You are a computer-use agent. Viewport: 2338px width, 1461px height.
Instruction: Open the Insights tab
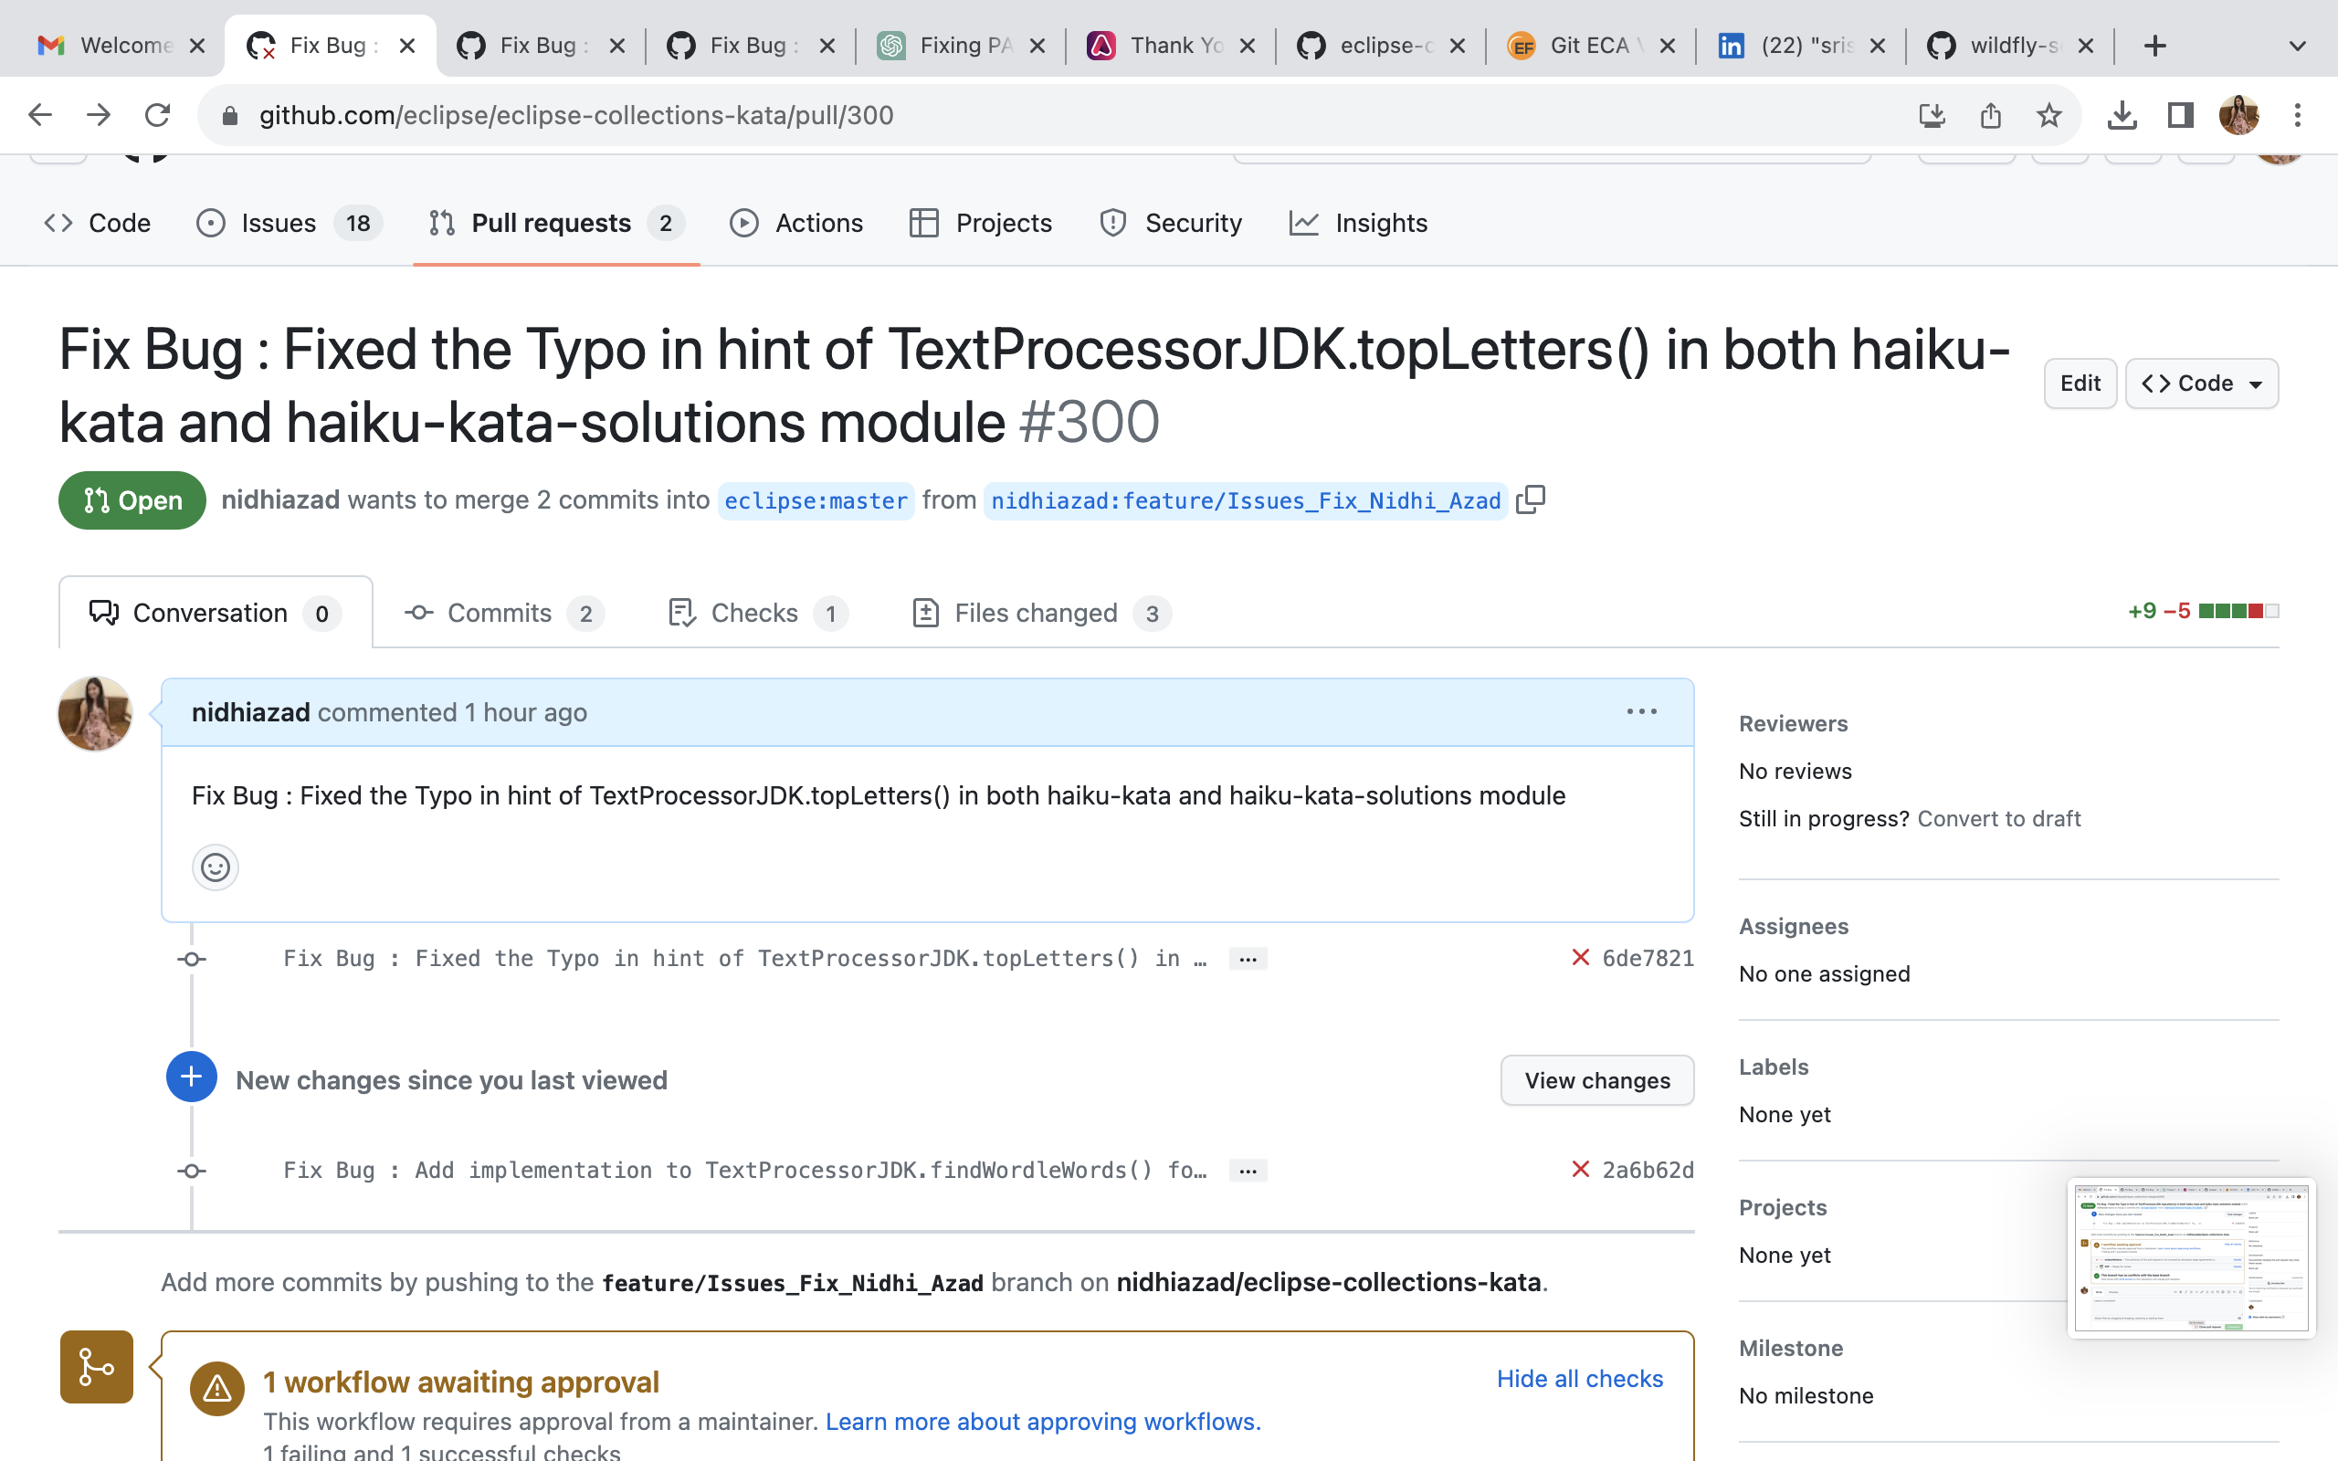pos(1358,223)
